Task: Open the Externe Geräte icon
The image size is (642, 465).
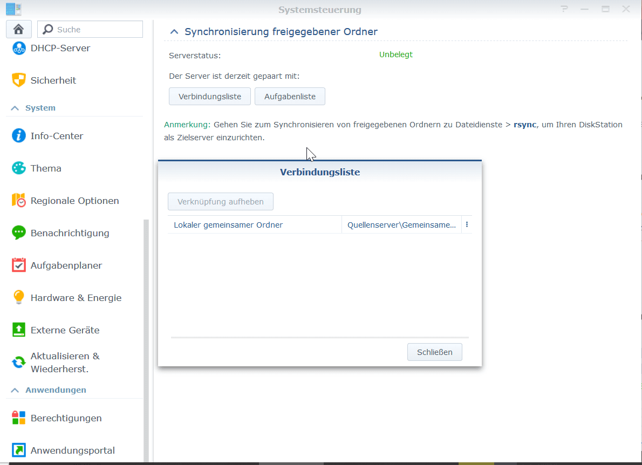Action: [19, 330]
